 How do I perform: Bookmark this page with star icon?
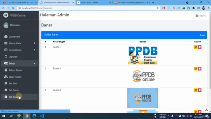[x=158, y=8]
